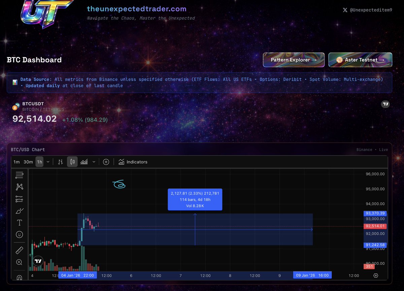Click the 93,370.39 price label
Viewport: 404px width, 291px height.
click(375, 213)
